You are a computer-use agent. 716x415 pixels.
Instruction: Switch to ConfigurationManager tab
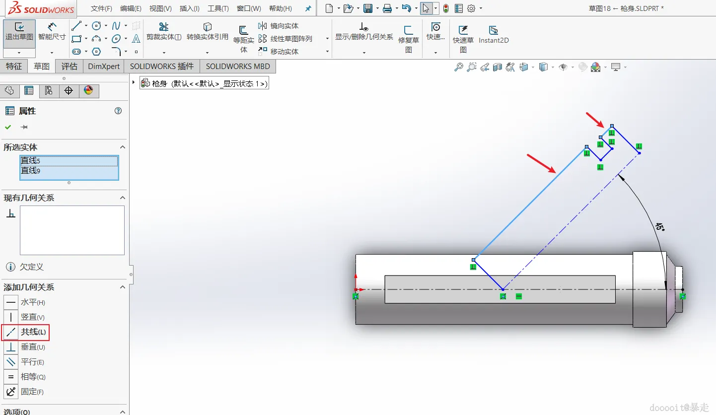49,90
